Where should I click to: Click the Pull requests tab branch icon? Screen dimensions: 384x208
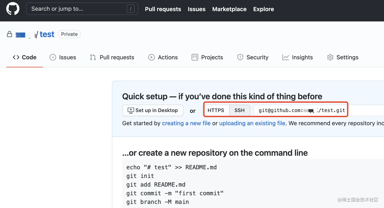click(x=93, y=57)
